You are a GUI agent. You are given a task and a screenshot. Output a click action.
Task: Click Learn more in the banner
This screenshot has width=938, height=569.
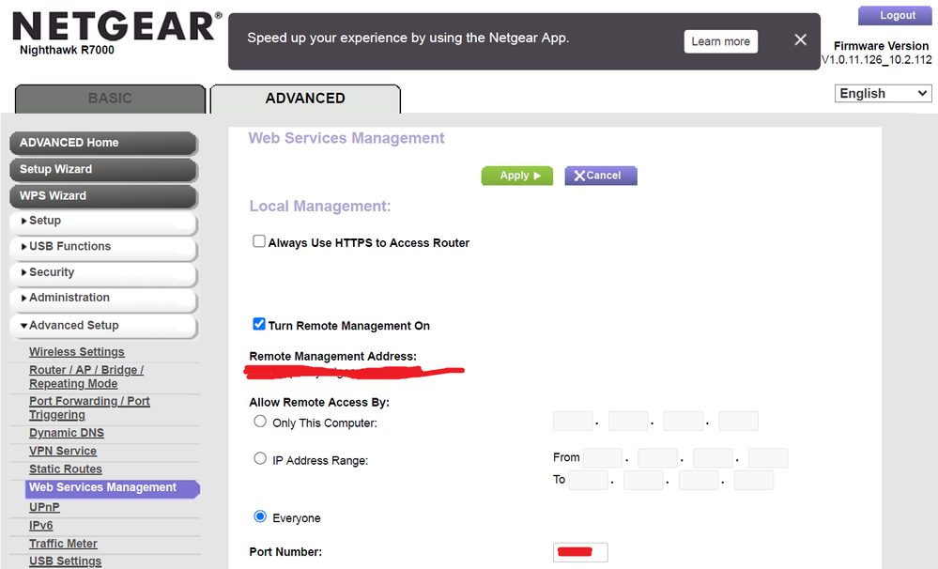click(x=721, y=41)
